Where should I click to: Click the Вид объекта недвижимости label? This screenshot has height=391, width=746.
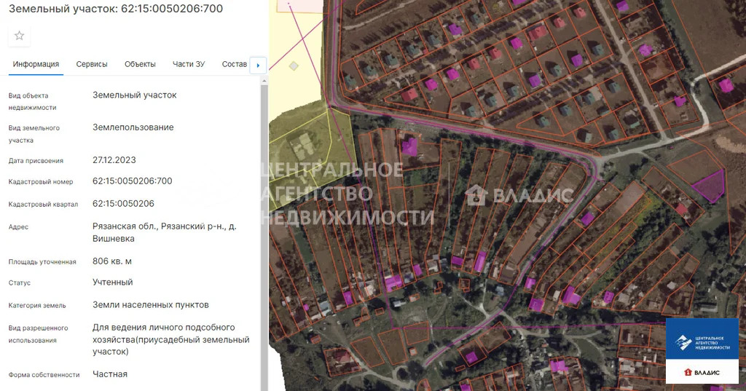(32, 101)
